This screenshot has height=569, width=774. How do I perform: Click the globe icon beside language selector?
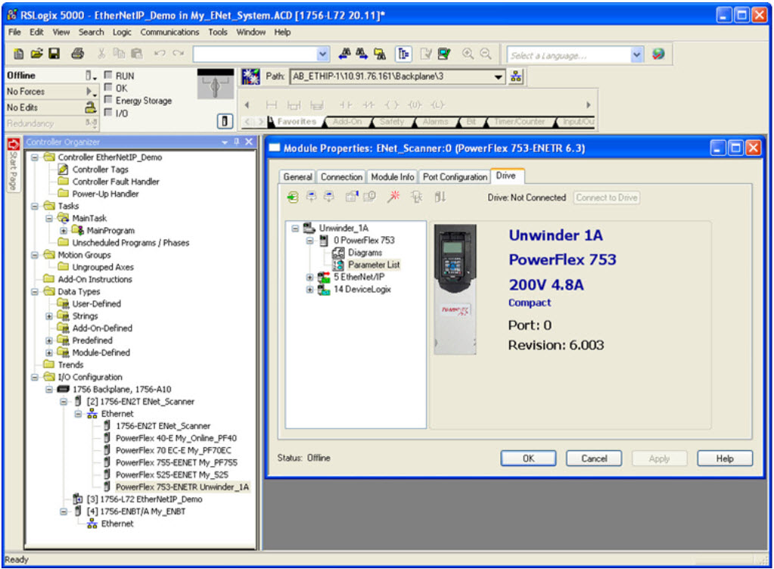tap(658, 54)
